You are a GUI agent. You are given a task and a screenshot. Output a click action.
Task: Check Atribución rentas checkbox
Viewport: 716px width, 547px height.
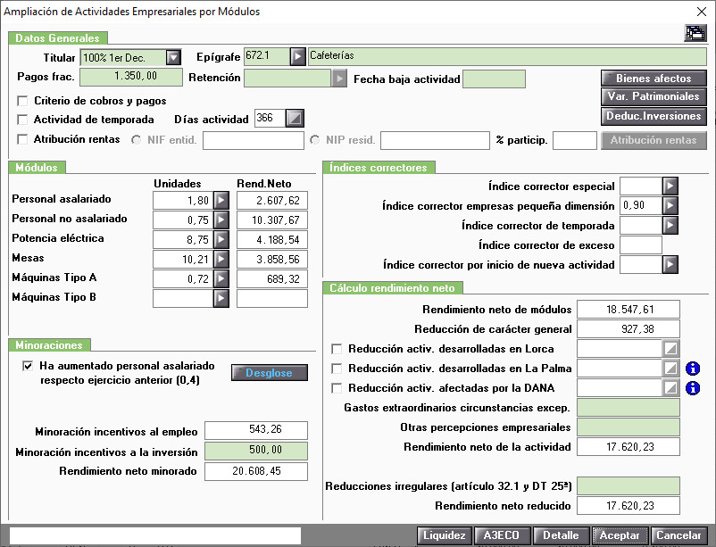[x=22, y=139]
